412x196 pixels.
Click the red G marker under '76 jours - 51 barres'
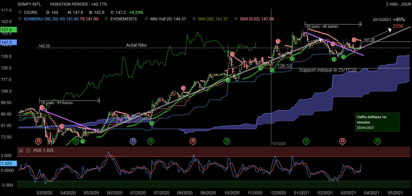click(42, 107)
